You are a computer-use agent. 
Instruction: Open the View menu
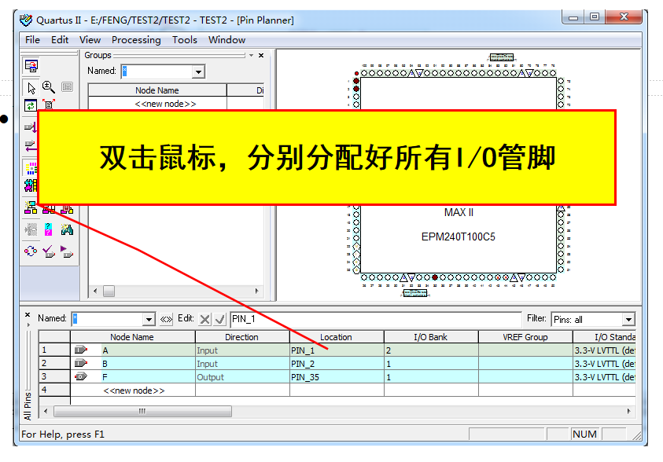tap(90, 40)
